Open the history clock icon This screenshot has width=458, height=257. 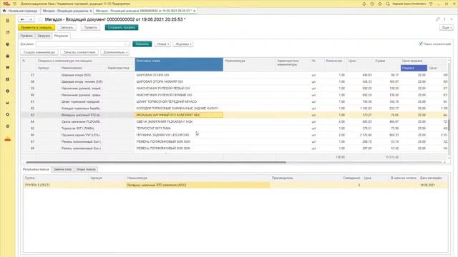372,4
